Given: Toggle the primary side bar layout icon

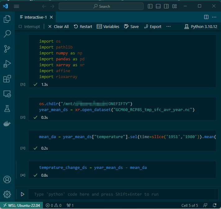Looking at the screenshot, I should pos(150,6).
